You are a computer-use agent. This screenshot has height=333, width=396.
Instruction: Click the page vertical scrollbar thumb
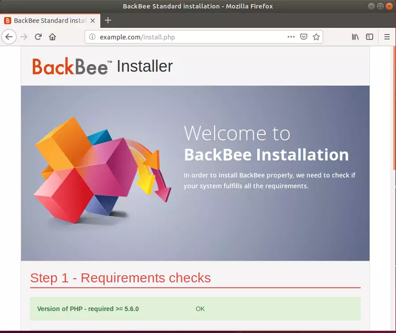coord(395,108)
